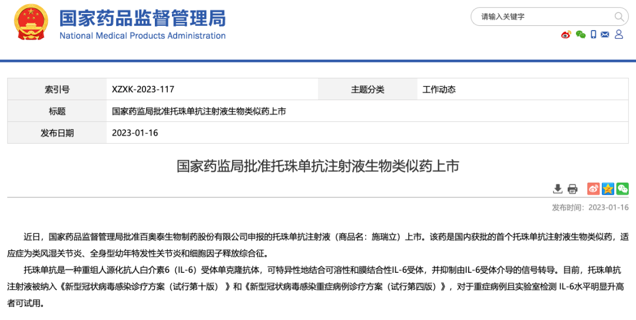
Task: Click the 索引号 label cell
Action: point(57,90)
